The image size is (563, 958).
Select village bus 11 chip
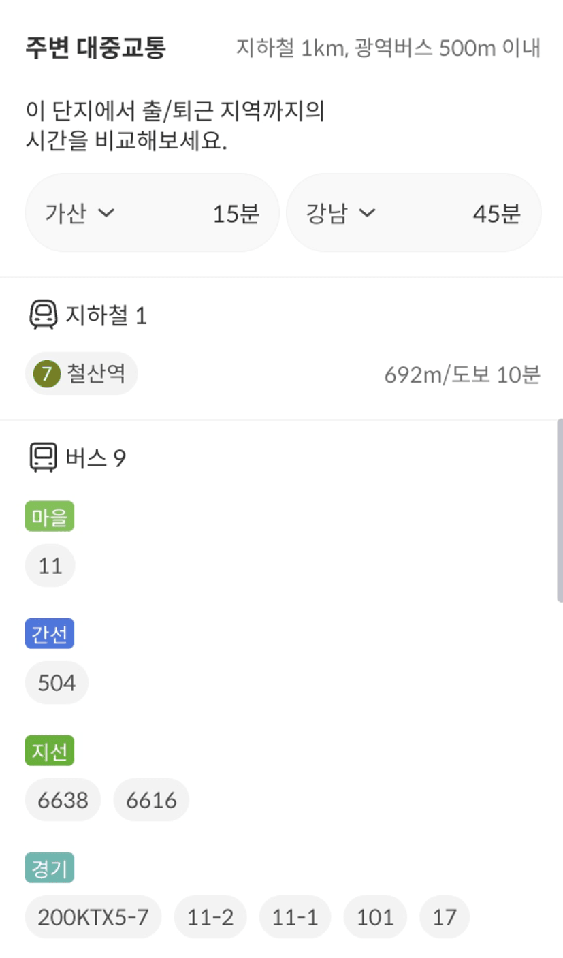tap(50, 566)
